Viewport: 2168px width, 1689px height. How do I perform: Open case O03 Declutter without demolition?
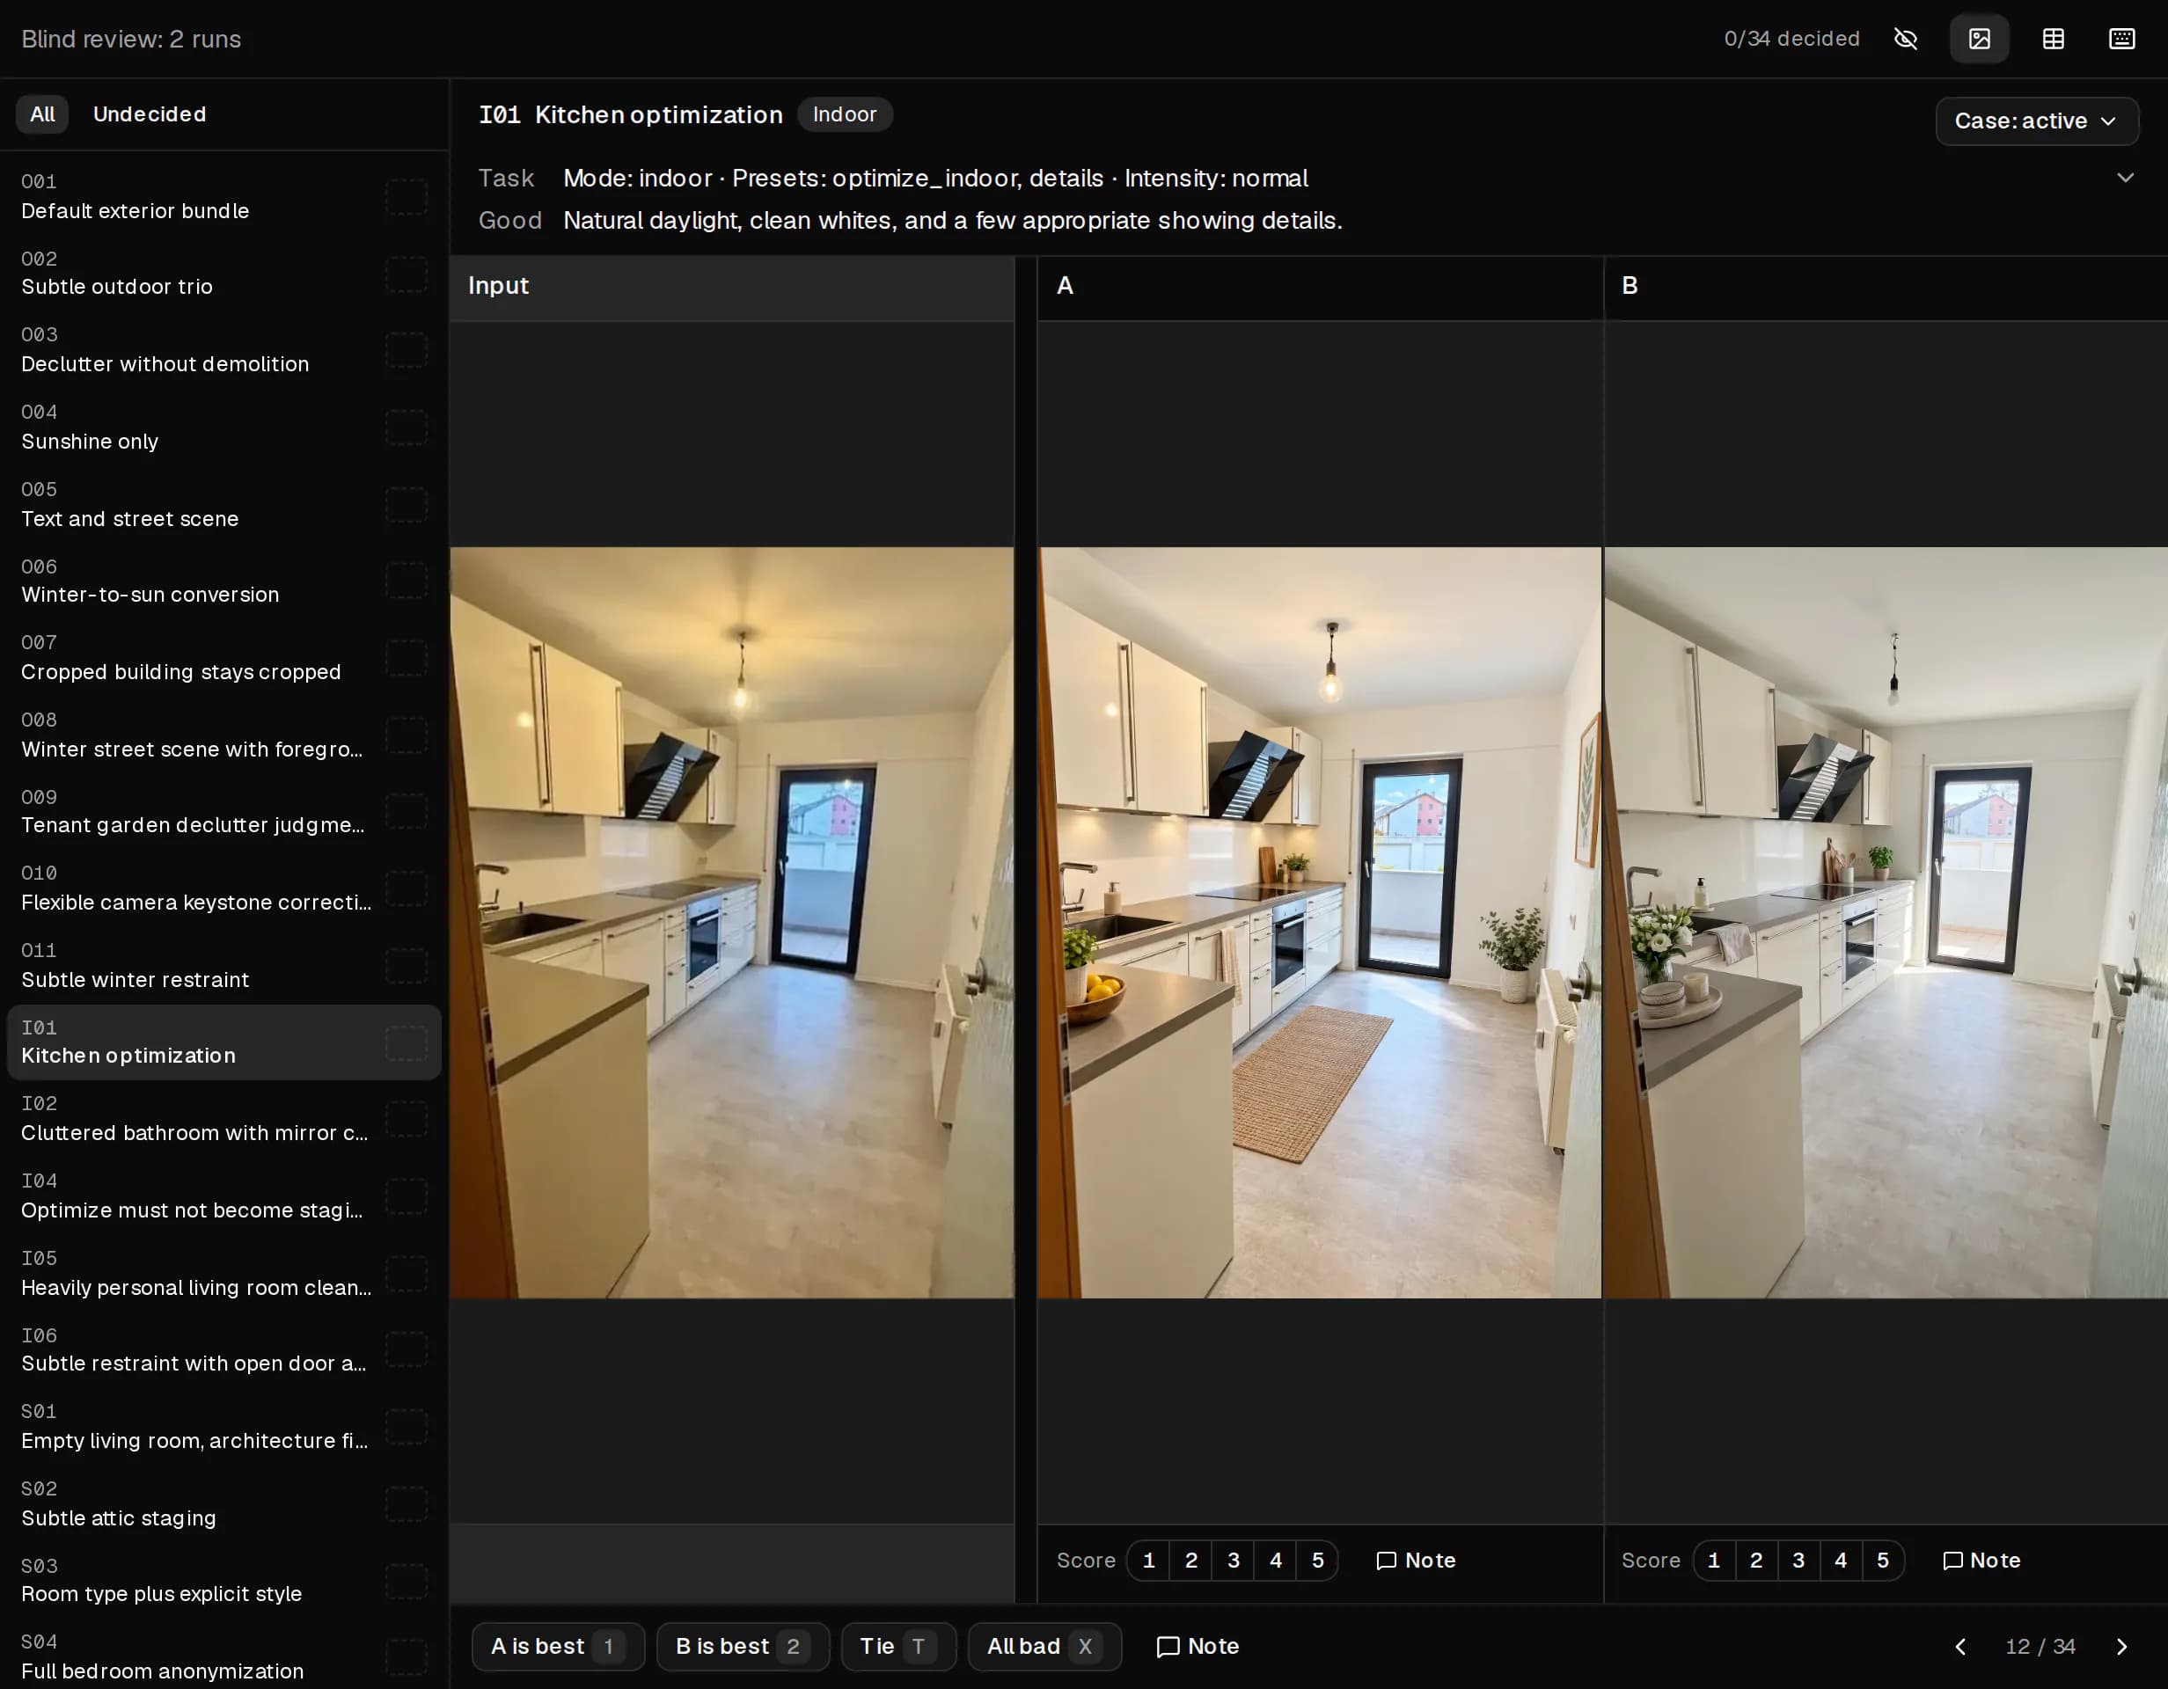coord(223,350)
